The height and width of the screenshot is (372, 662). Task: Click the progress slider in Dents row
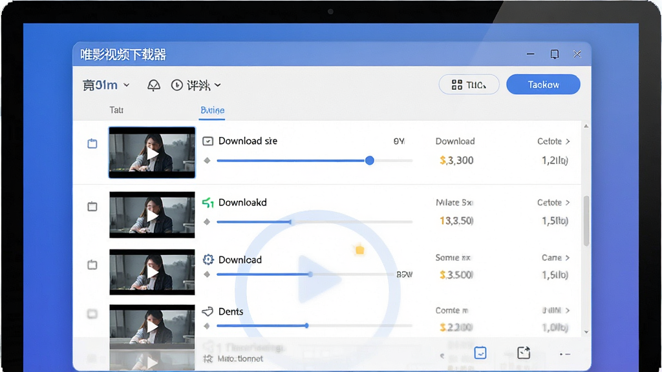(x=315, y=325)
